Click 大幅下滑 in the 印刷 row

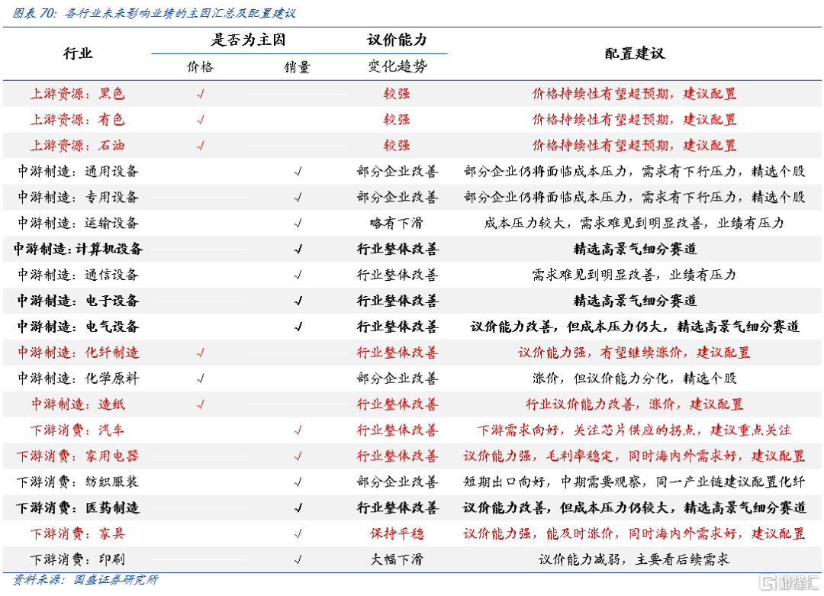397,559
